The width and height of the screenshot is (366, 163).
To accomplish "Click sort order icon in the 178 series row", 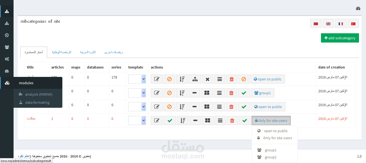I will (182, 79).
